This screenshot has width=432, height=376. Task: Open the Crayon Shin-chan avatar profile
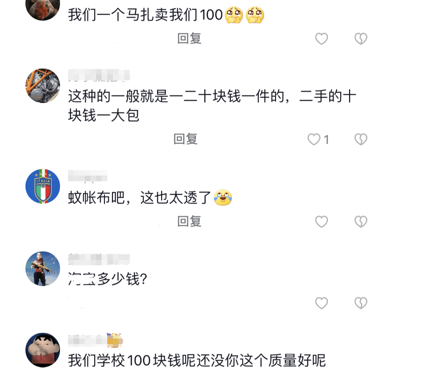[43, 350]
